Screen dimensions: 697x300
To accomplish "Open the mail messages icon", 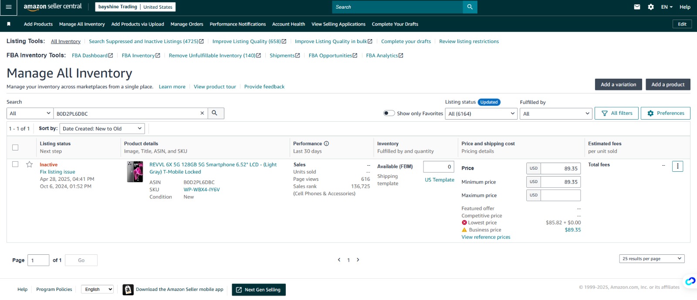I will [637, 7].
